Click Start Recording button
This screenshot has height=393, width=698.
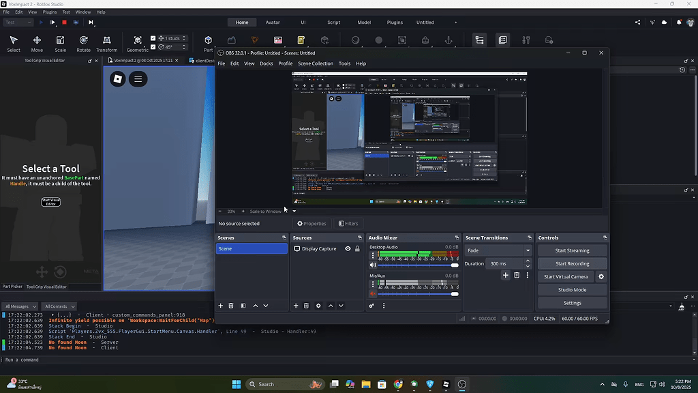point(572,264)
